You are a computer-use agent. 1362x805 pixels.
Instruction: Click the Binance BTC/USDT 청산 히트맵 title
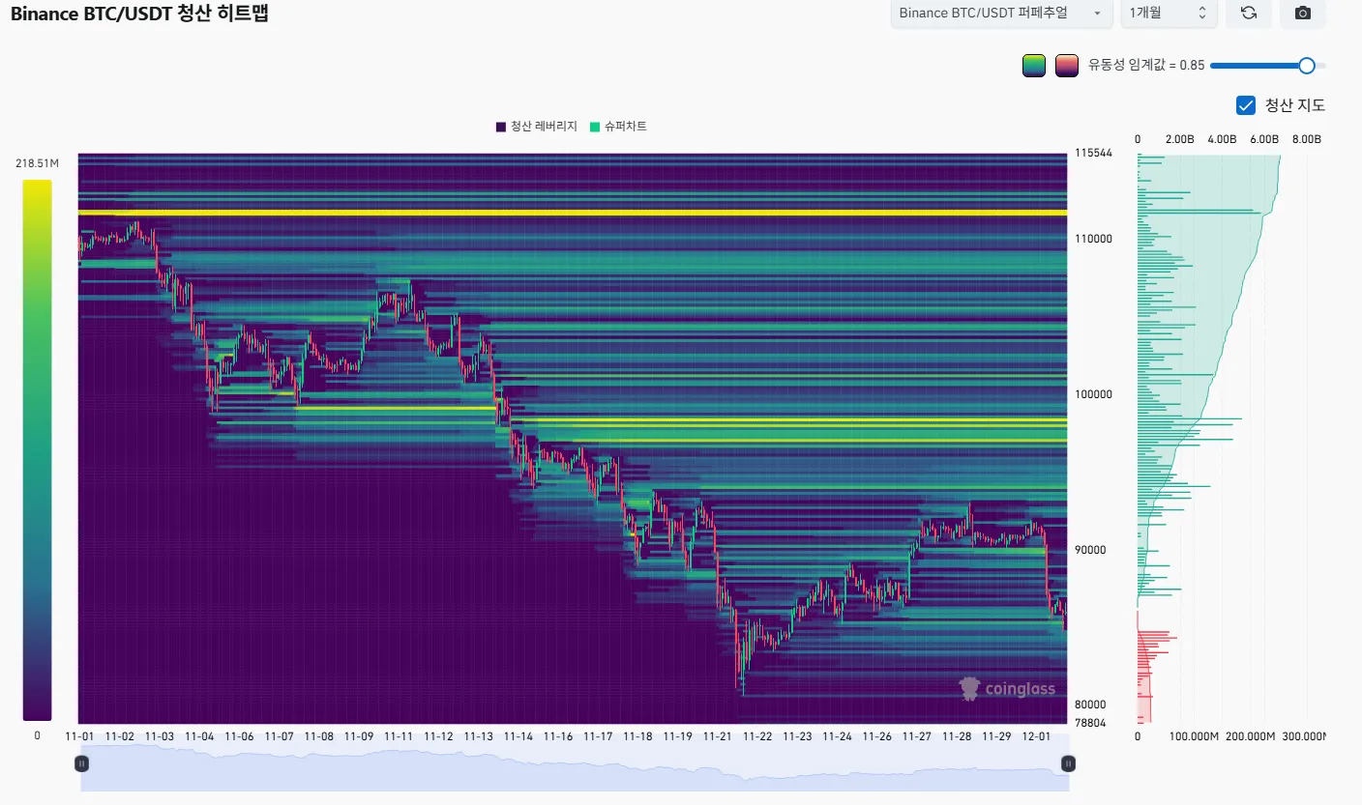tap(139, 14)
